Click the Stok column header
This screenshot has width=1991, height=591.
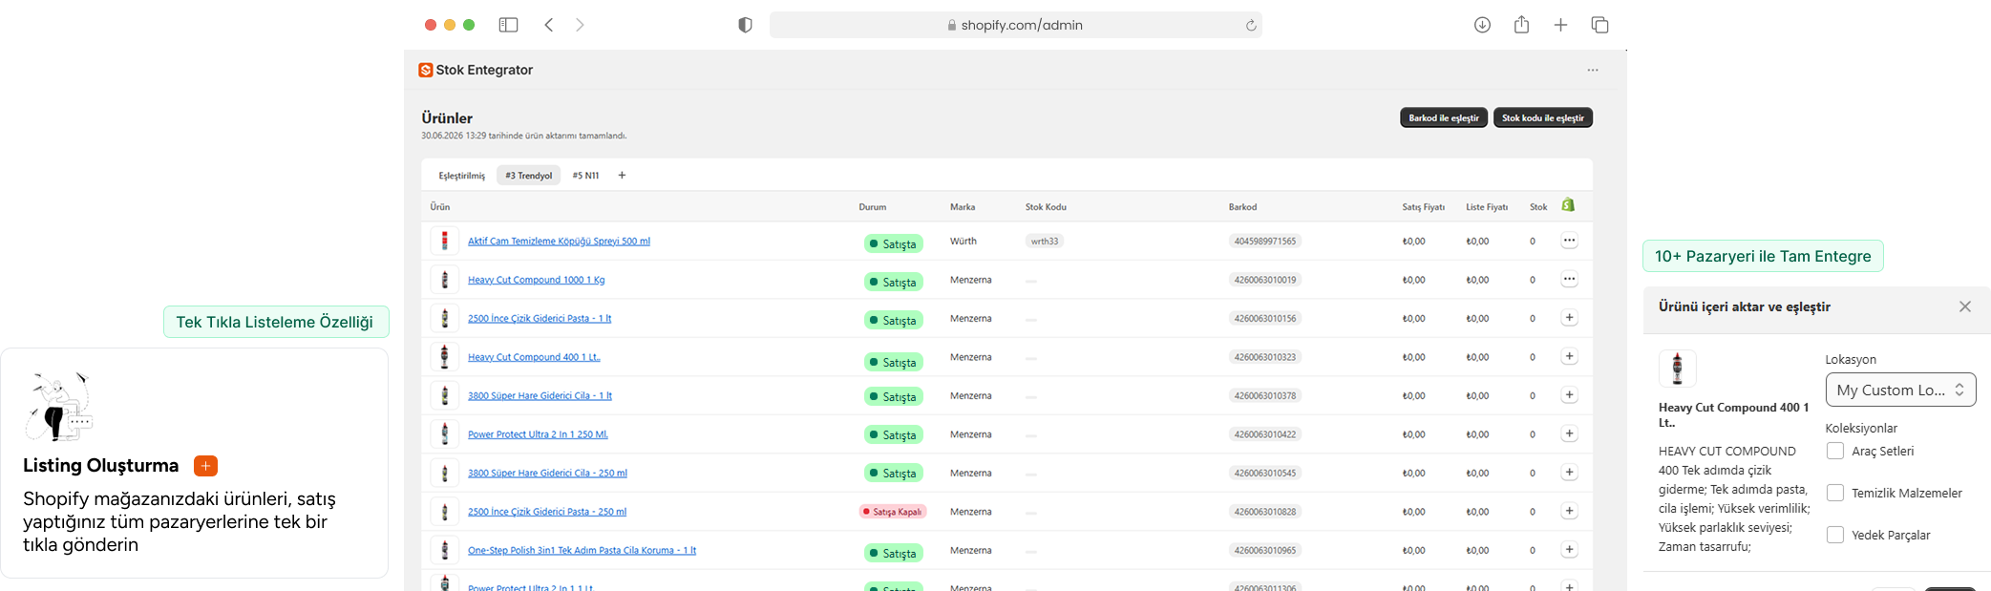(1538, 207)
